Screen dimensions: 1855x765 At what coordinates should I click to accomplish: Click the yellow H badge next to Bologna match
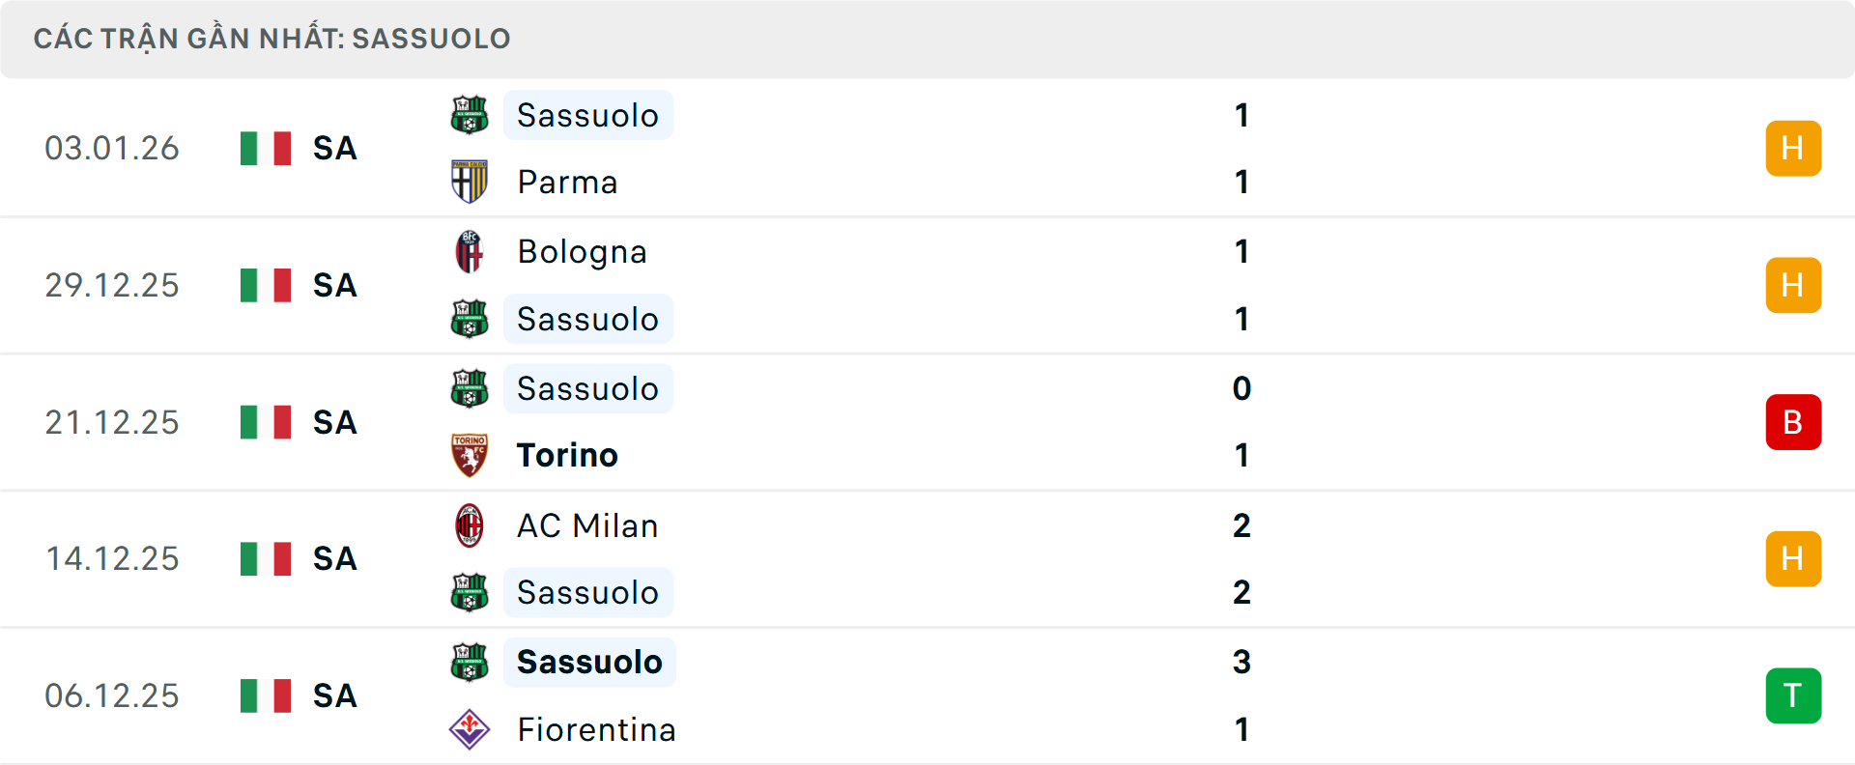(1793, 285)
